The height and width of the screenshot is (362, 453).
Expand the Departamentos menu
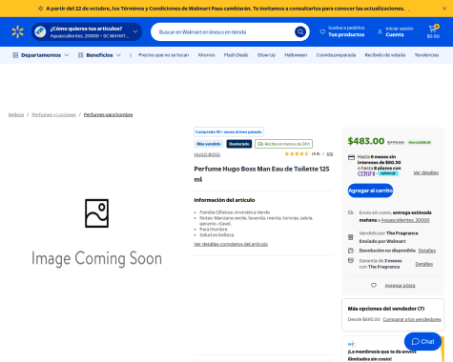click(x=40, y=55)
